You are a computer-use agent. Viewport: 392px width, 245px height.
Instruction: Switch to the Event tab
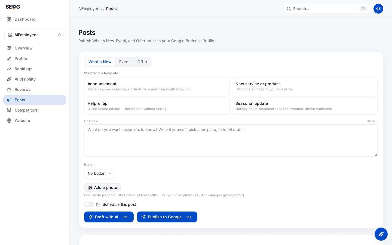tap(124, 62)
